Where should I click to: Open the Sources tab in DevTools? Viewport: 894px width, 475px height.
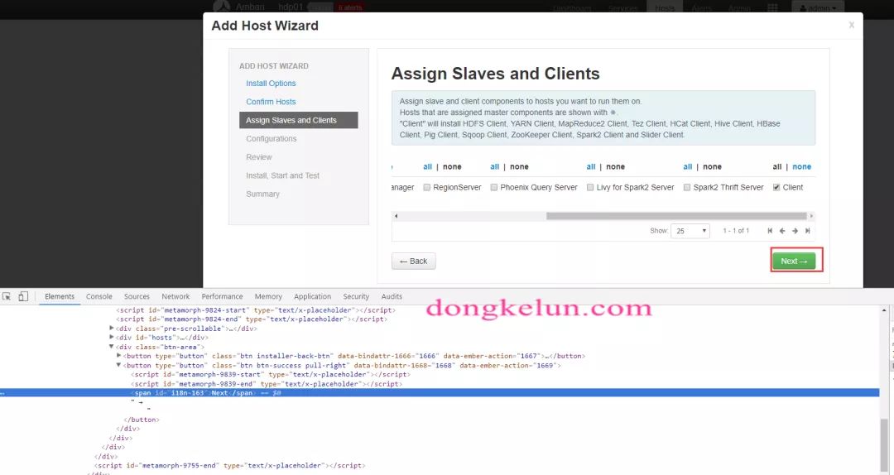point(137,296)
